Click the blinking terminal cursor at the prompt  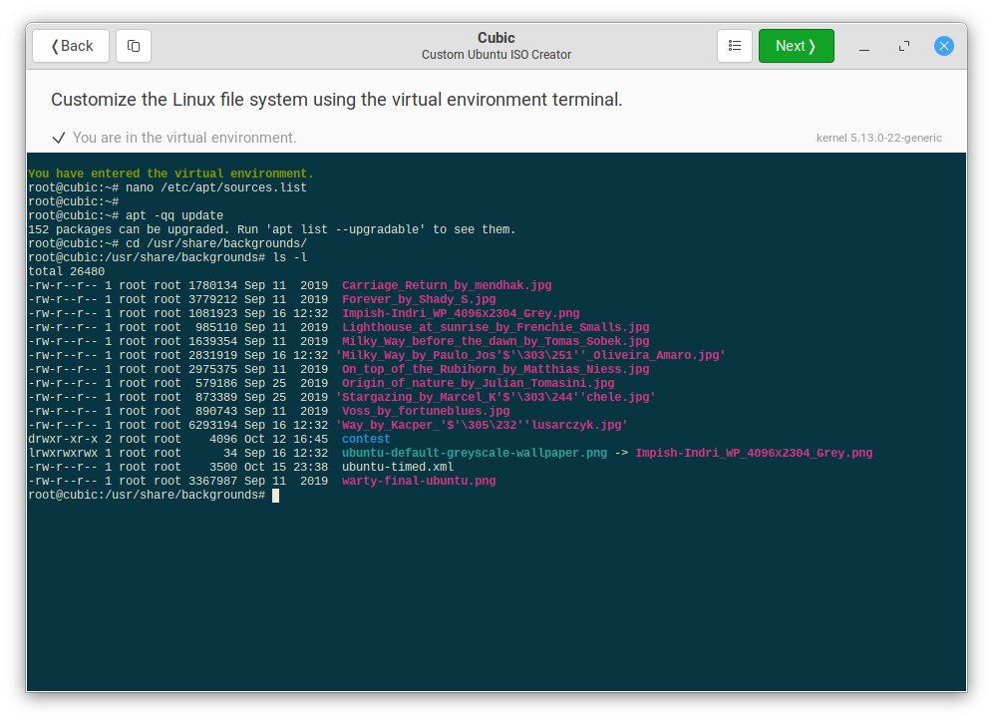click(x=276, y=495)
